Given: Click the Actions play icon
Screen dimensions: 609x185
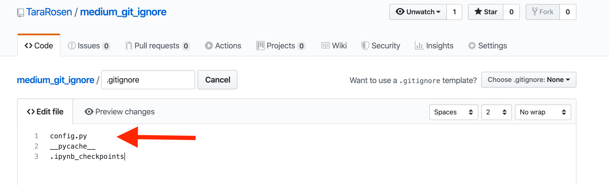Looking at the screenshot, I should tap(209, 46).
